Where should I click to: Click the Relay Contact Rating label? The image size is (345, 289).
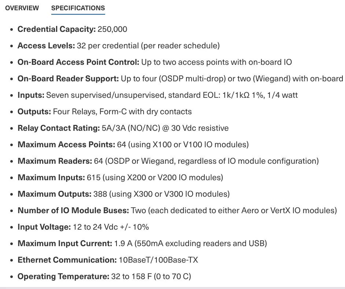[x=59, y=128]
